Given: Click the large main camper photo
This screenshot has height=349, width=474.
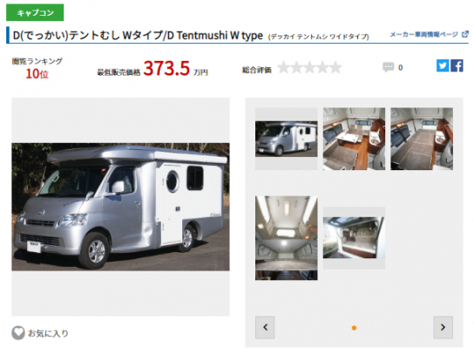Looking at the screenshot, I should coord(120,207).
